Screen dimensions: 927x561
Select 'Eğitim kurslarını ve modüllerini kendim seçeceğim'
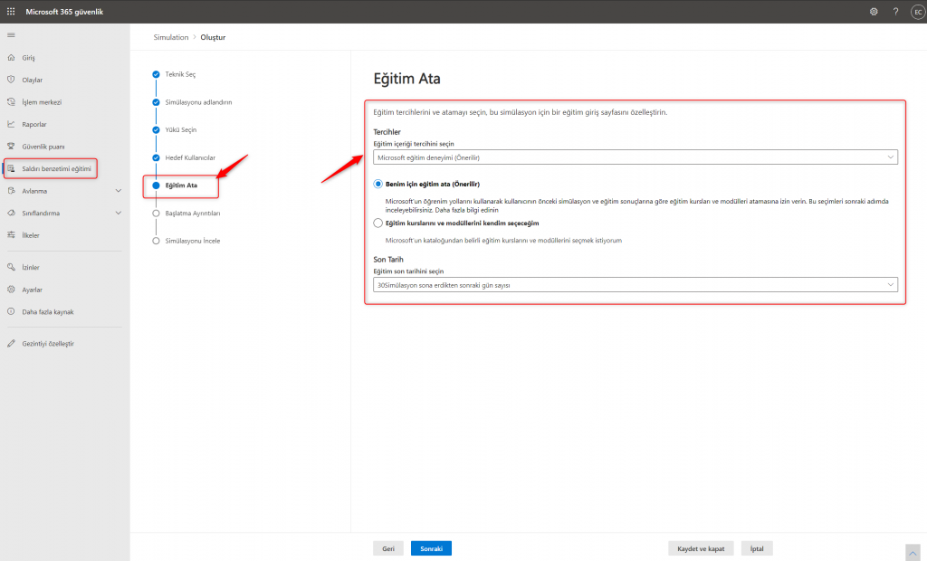tap(378, 223)
